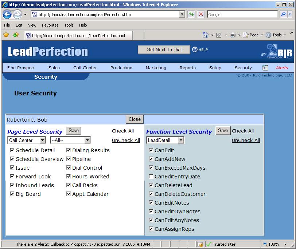Viewport: 296px width, 249px height.
Task: Click the privacy report icon in status bar
Action: pos(200,245)
